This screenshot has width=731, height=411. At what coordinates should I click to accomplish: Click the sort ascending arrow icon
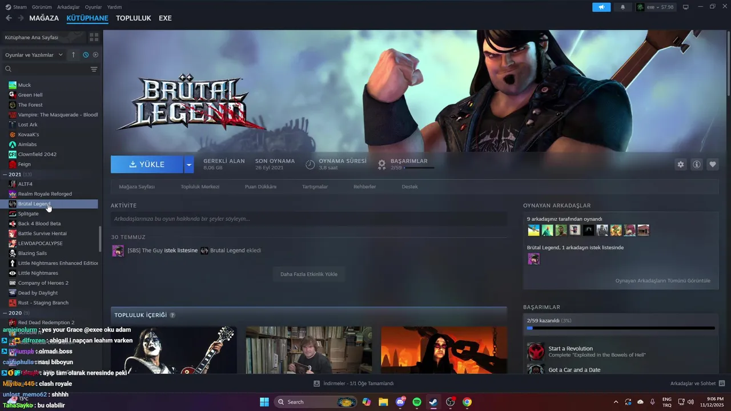click(73, 55)
